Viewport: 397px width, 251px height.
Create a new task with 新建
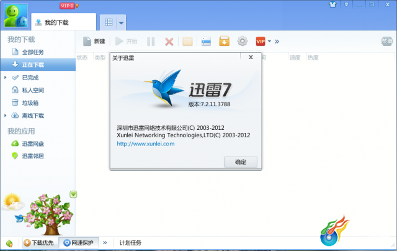point(94,42)
